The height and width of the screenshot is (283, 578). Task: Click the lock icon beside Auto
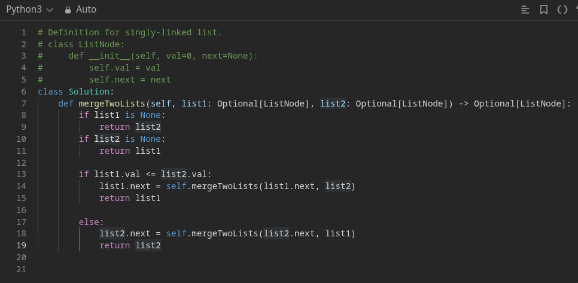[x=68, y=10]
